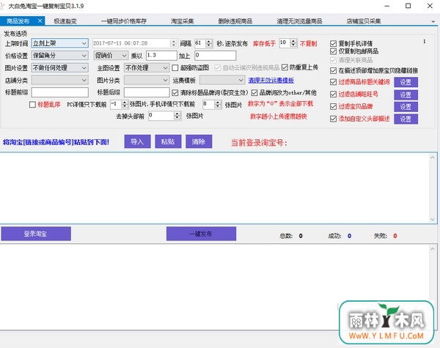This screenshot has width=440, height=348.
Task: Click 设置 button for 过滤商品标题关键词
Action: (x=406, y=82)
